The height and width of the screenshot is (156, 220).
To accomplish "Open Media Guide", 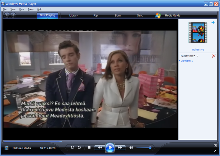I will click(x=172, y=16).
